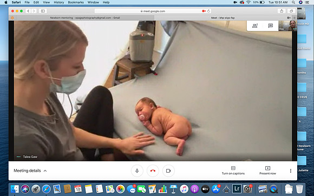
Task: Toggle the Safari sidebar
Action: point(43,11)
